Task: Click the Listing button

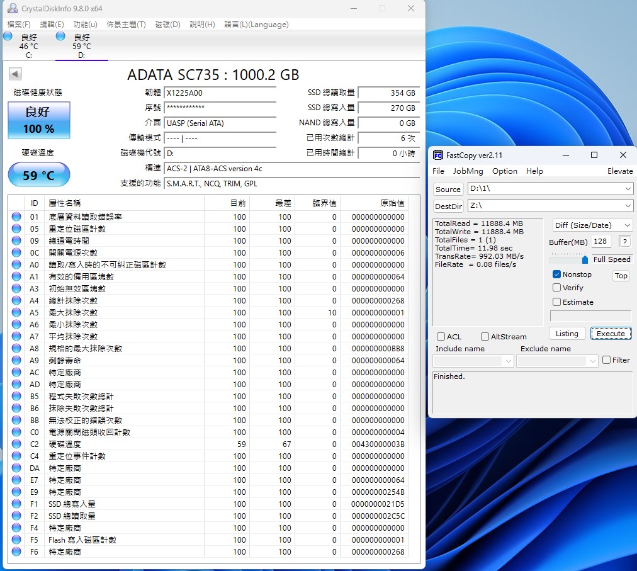Action: click(x=567, y=334)
